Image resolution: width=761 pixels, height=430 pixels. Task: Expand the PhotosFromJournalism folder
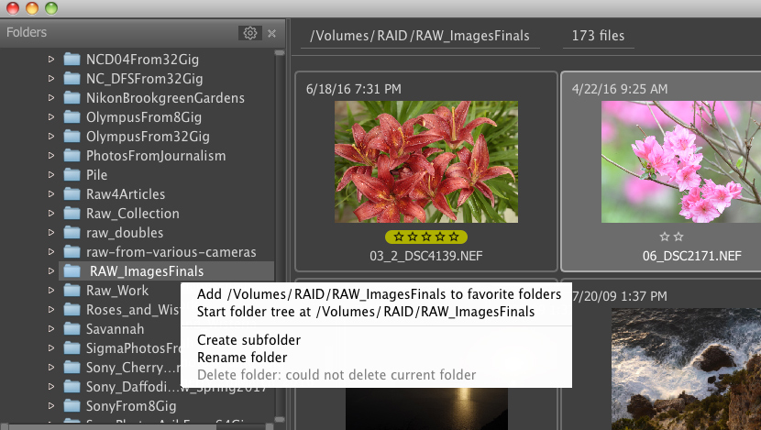51,156
